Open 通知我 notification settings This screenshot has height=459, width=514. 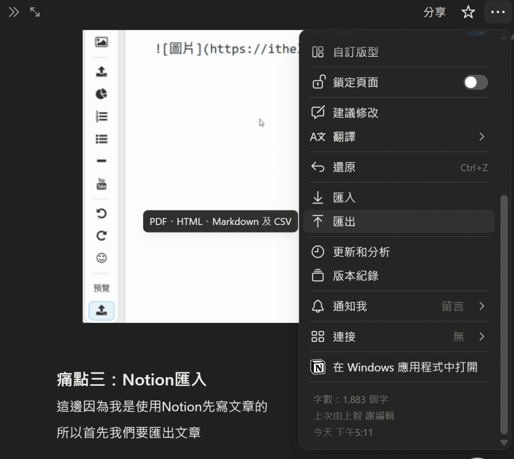pyautogui.click(x=399, y=306)
